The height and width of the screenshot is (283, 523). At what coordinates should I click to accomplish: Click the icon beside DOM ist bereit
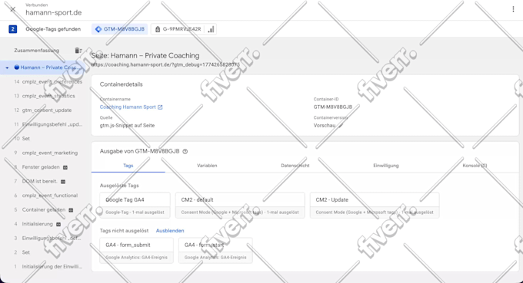63,182
